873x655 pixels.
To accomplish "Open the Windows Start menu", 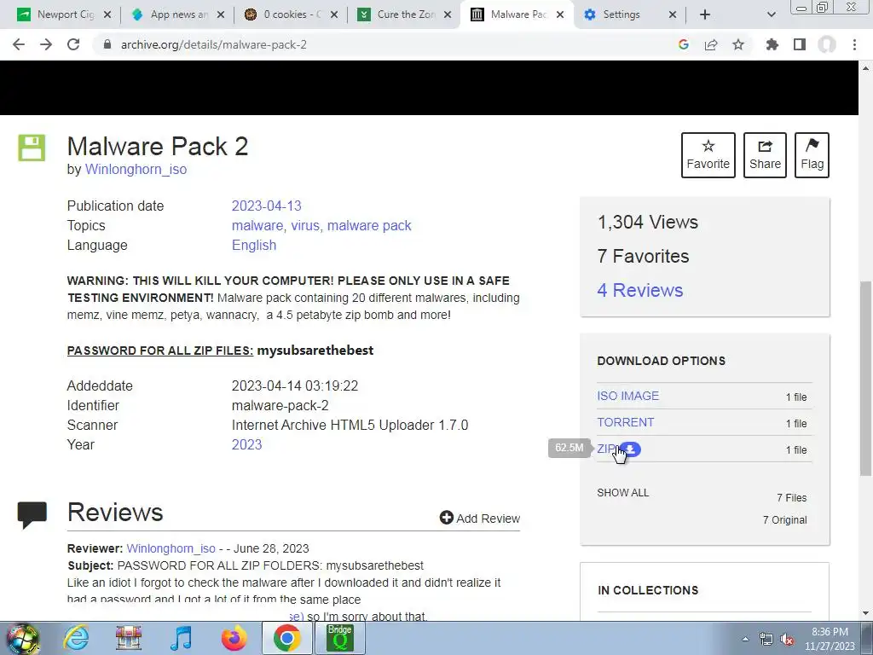I will click(23, 638).
